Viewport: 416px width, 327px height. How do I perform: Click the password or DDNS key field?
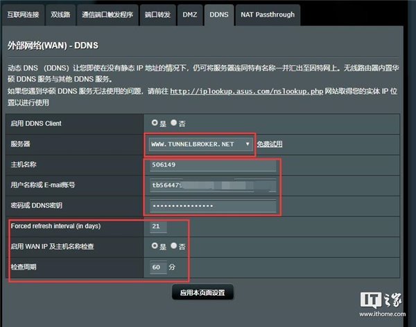213,206
